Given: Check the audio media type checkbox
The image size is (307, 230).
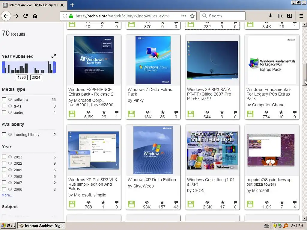Looking at the screenshot, I should tap(4, 112).
